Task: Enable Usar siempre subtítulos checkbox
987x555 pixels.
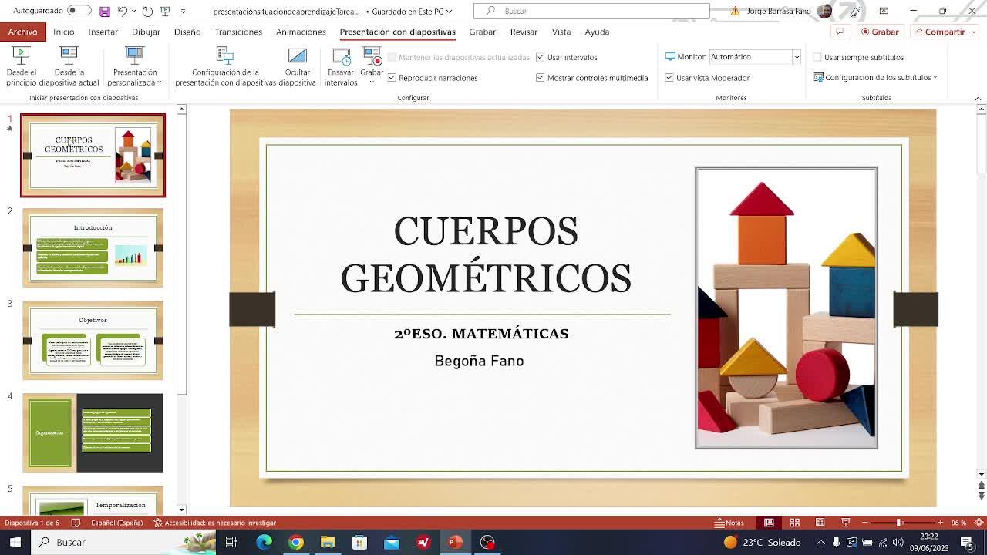Action: tap(817, 57)
